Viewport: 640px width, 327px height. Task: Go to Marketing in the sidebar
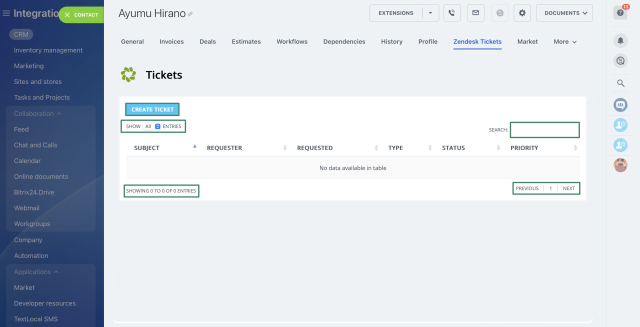coord(29,66)
